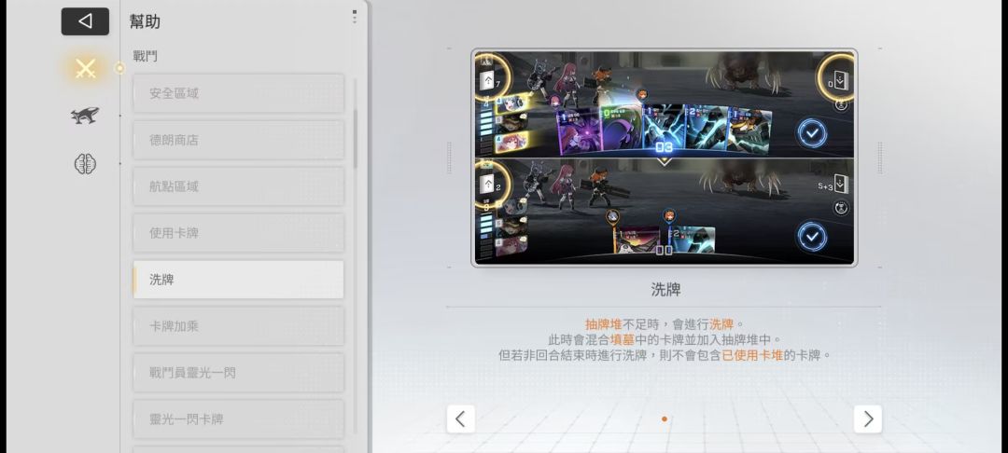Go back with the triangle back button

[85, 21]
